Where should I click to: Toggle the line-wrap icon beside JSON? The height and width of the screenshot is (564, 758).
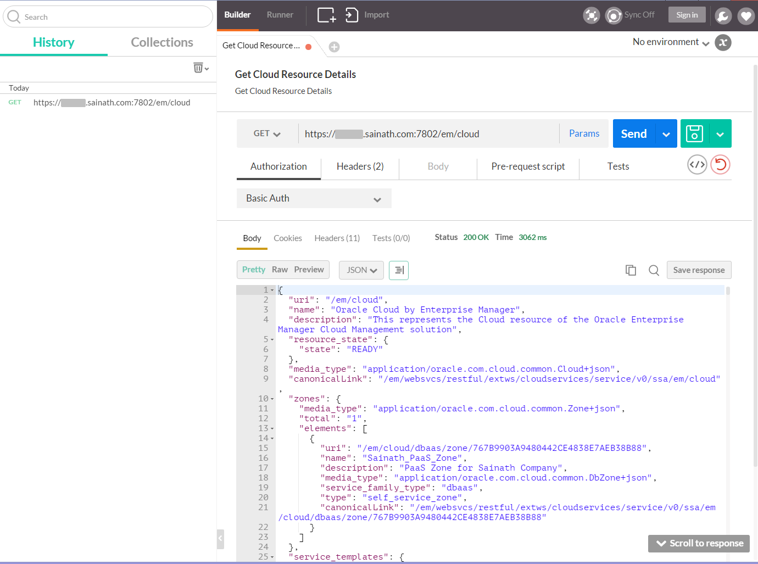tap(399, 270)
